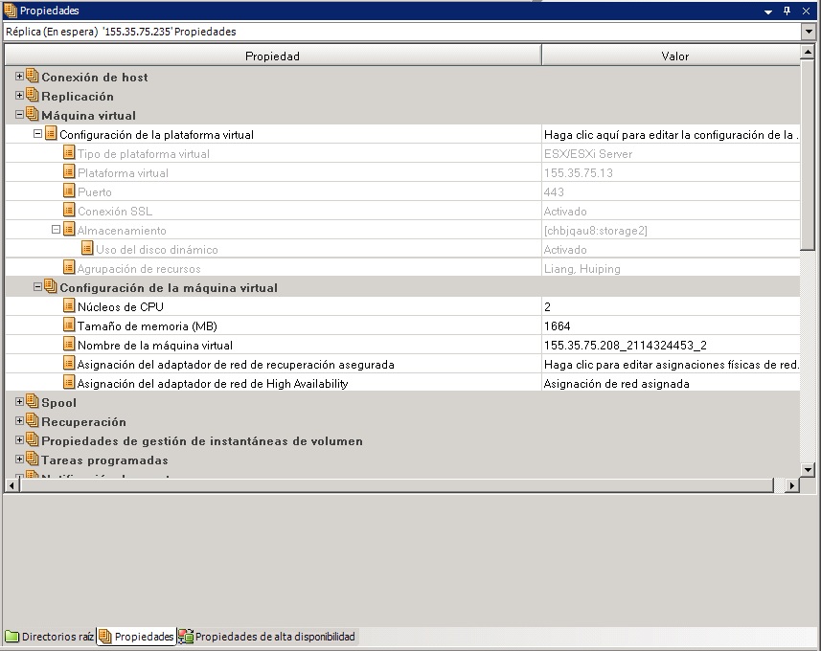Click vertical scrollbar up arrow
Image resolution: width=821 pixels, height=651 pixels.
[808, 52]
